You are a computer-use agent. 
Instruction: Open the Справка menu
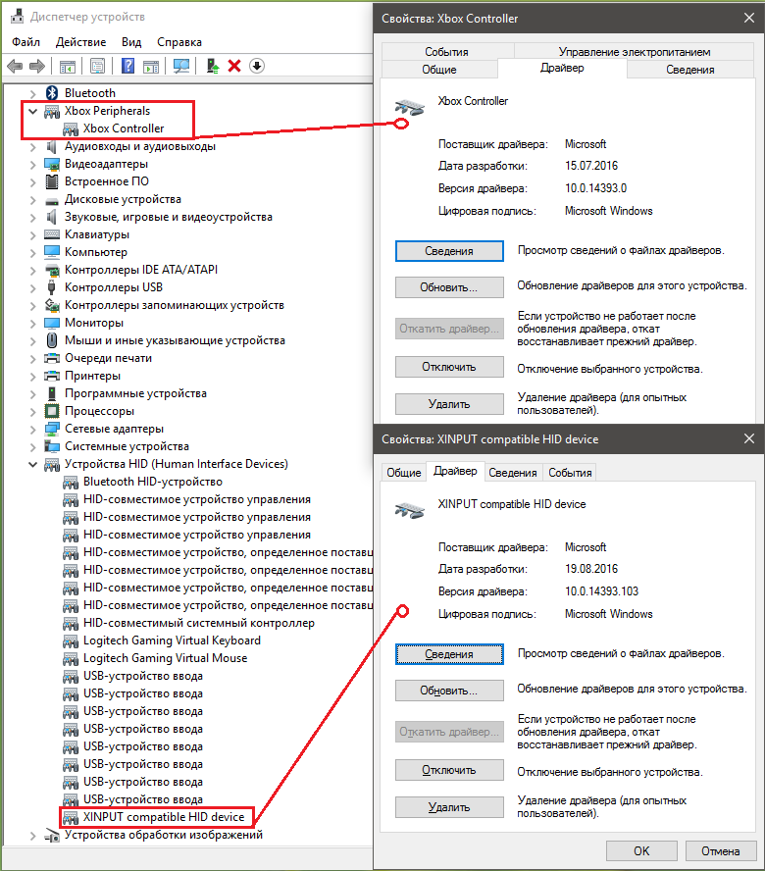[x=179, y=42]
